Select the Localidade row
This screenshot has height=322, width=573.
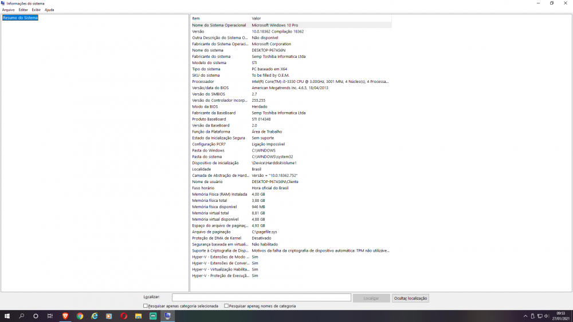click(x=291, y=169)
